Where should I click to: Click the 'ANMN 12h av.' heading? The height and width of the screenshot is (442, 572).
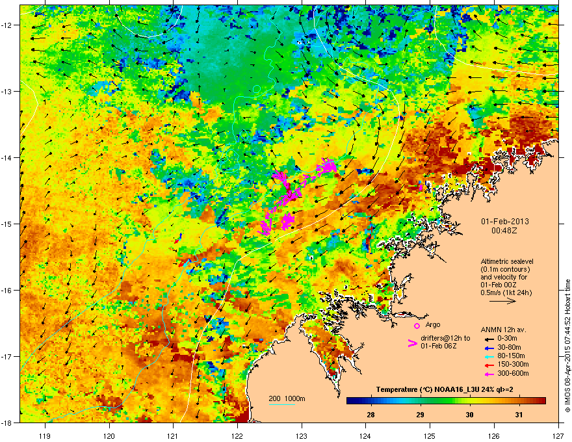pyautogui.click(x=503, y=330)
